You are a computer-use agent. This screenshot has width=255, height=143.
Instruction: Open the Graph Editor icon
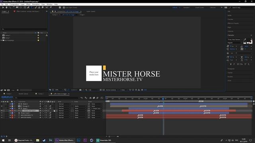(x=102, y=98)
